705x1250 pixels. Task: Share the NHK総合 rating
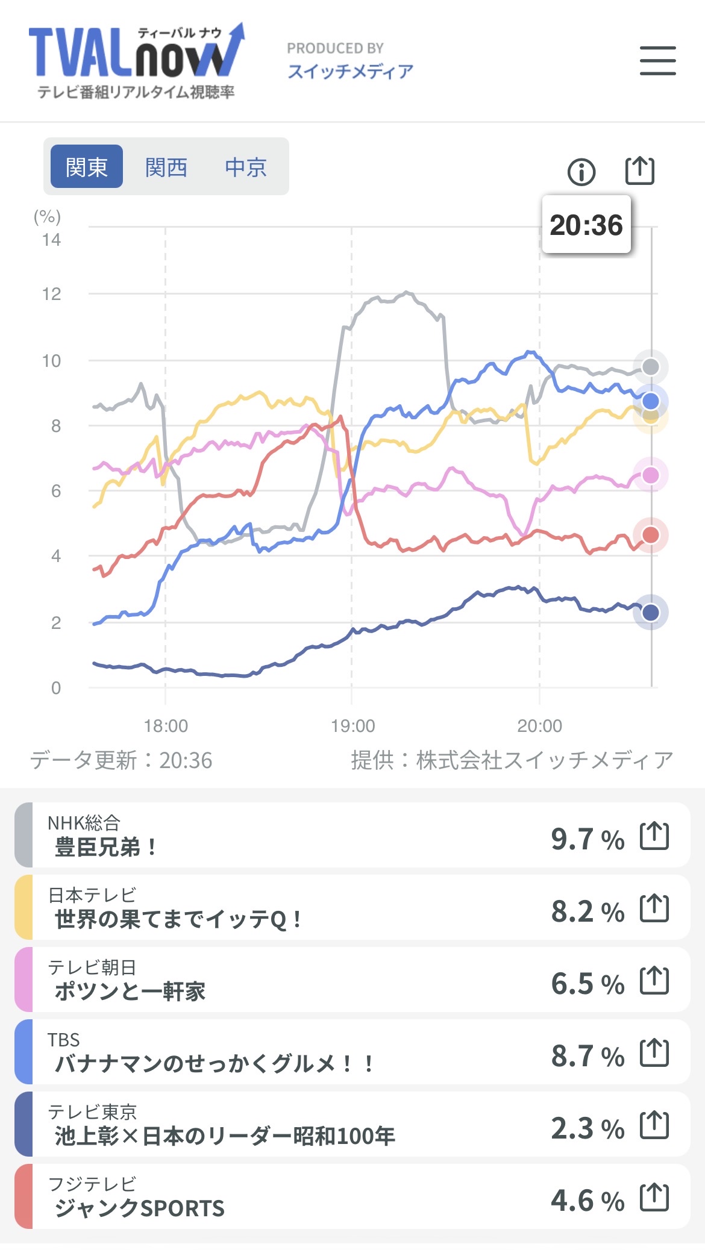[x=654, y=836]
